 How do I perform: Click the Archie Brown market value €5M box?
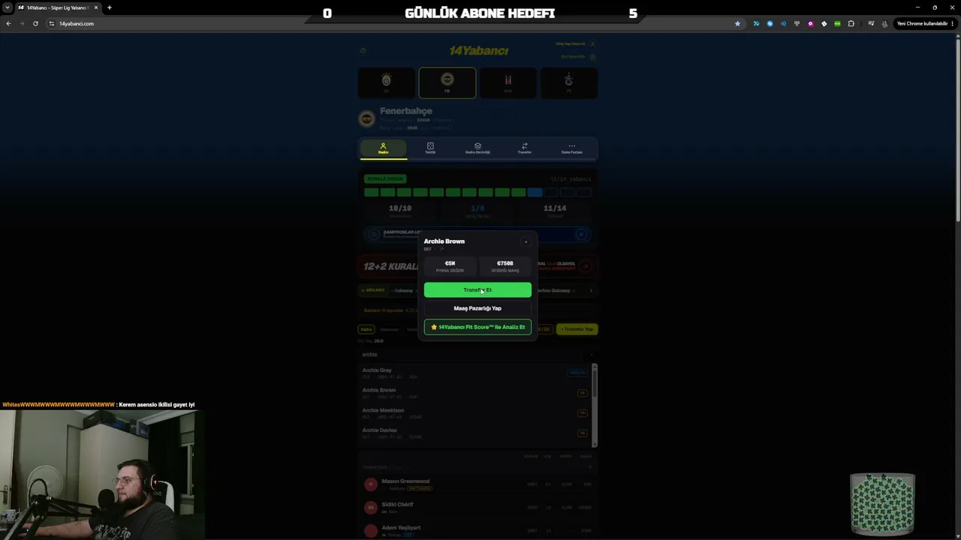point(450,266)
